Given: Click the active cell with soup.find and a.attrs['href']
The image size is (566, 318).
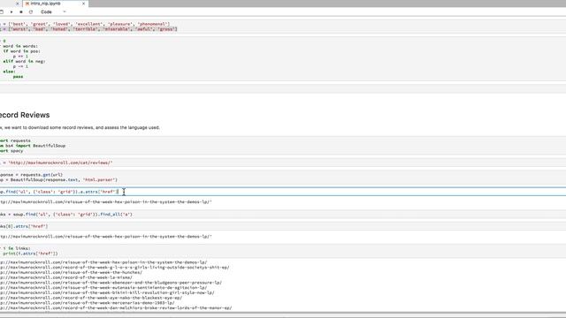Looking at the screenshot, I should point(283,192).
